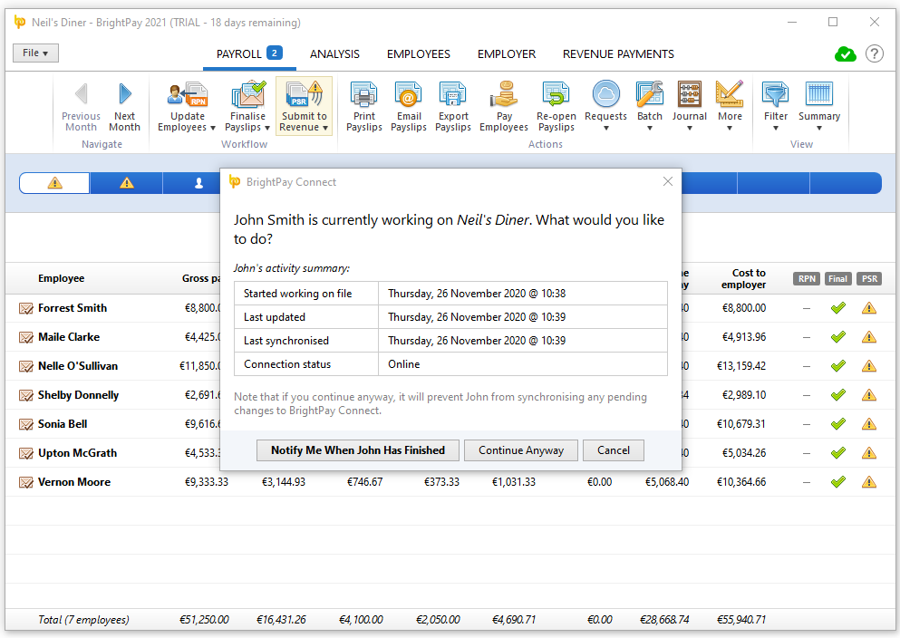Toggle Maile Clarke payslip checkbox icon
The height and width of the screenshot is (638, 900).
(25, 337)
